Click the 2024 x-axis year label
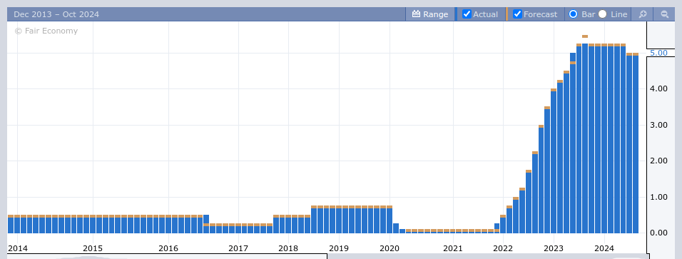 604,248
